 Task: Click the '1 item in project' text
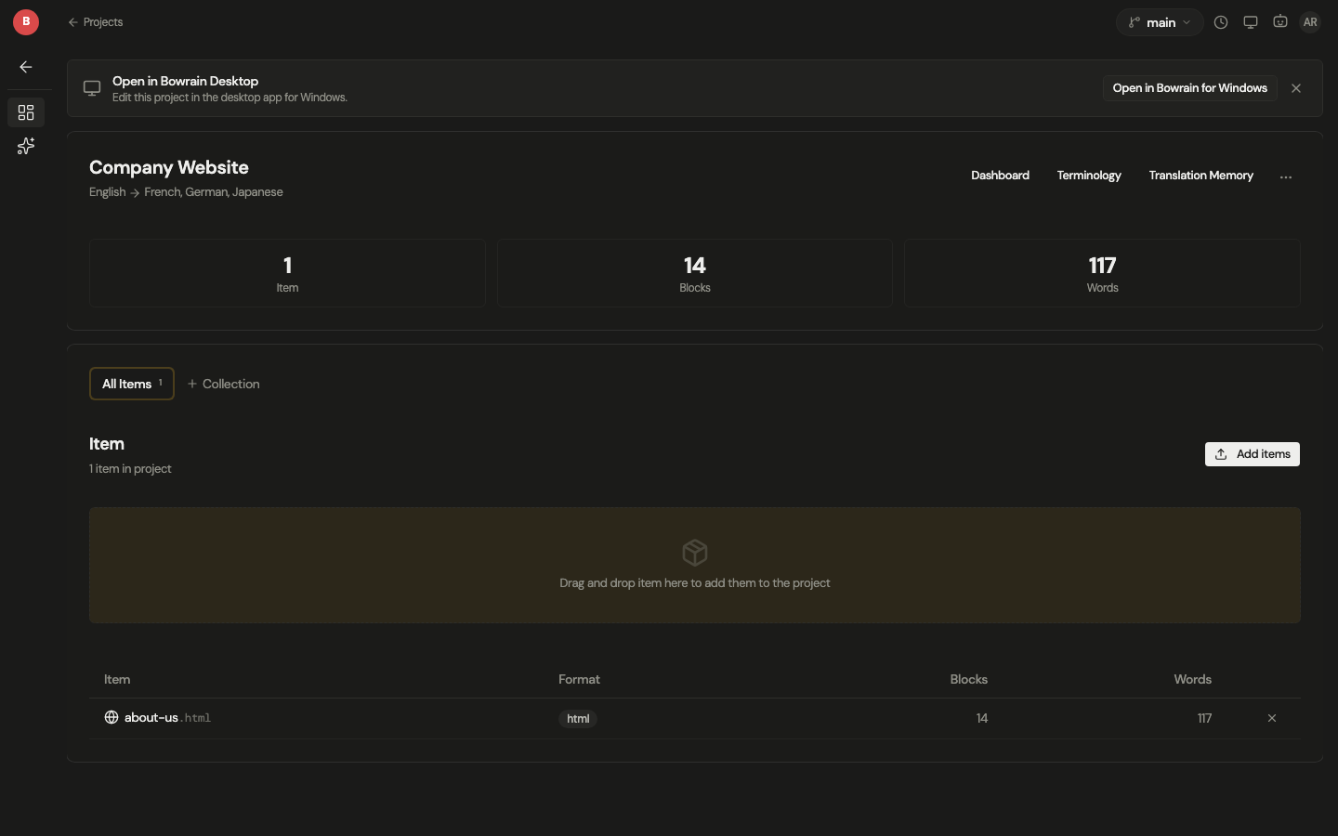(x=130, y=469)
